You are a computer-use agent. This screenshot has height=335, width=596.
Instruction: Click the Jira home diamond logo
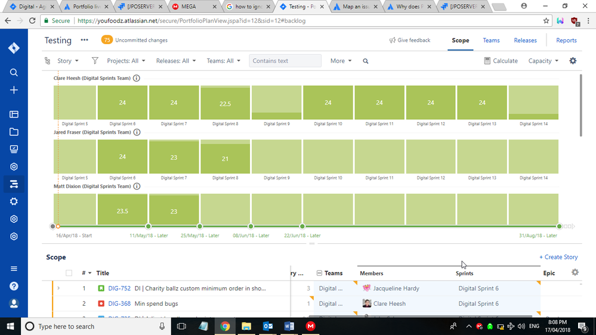point(14,48)
